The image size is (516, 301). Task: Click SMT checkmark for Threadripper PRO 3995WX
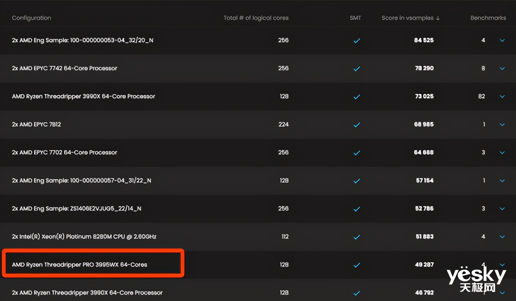[356, 265]
